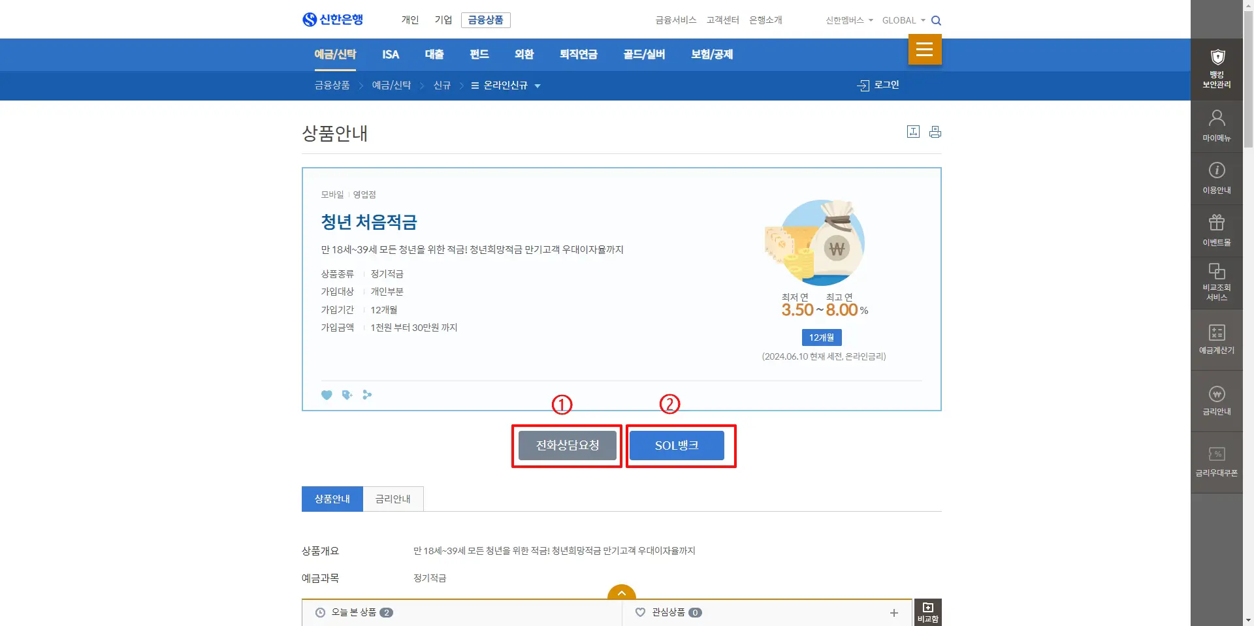
Task: Click the 청년 처음적금 product title
Action: click(369, 222)
